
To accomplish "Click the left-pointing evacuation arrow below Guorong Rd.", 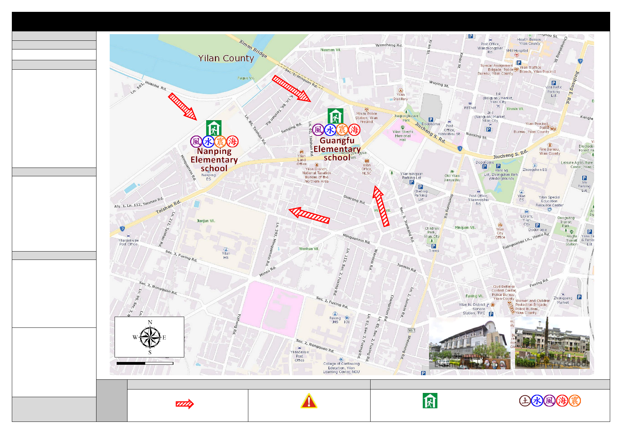I will click(309, 215).
